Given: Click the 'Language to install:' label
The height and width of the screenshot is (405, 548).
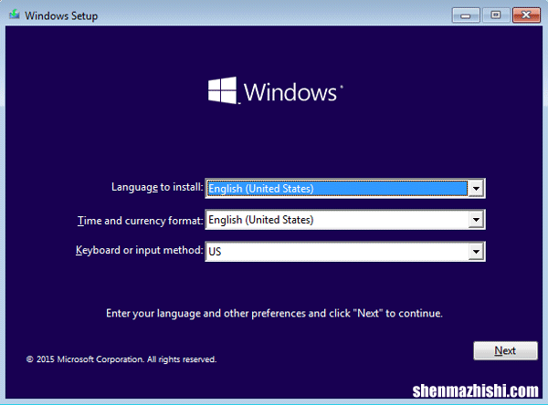Looking at the screenshot, I should coord(157,187).
